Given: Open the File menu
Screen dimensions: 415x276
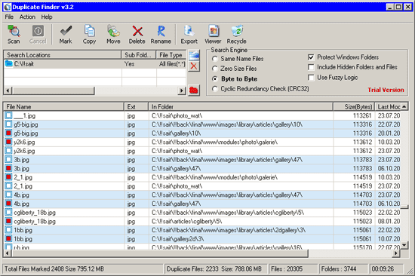Looking at the screenshot, I should (x=9, y=17).
